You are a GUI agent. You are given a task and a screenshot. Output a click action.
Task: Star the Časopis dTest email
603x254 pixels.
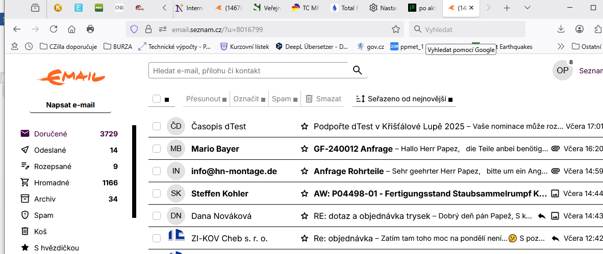pos(305,126)
